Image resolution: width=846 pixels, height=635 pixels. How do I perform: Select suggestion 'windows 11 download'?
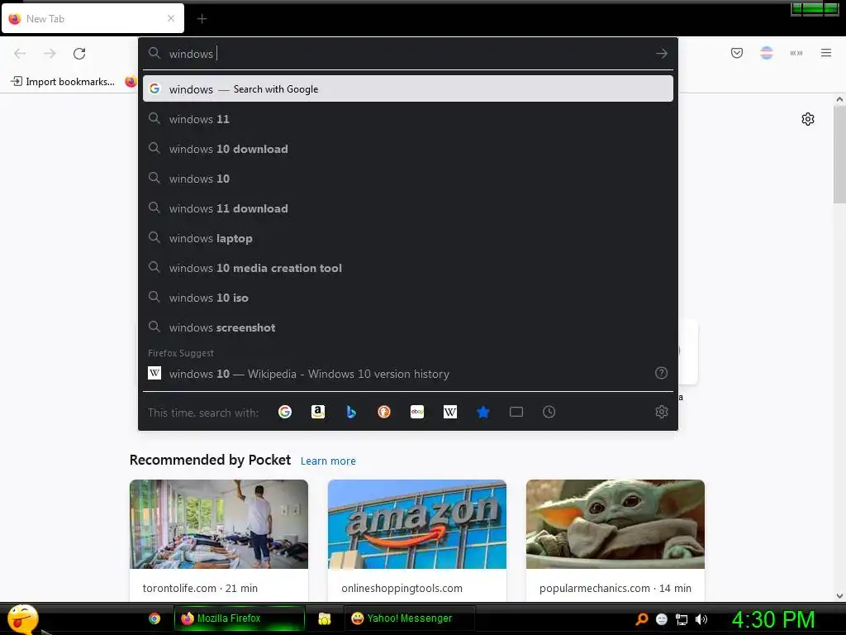coord(408,208)
